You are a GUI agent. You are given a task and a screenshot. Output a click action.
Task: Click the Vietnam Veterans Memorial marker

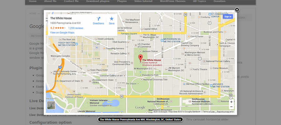(x=88, y=103)
